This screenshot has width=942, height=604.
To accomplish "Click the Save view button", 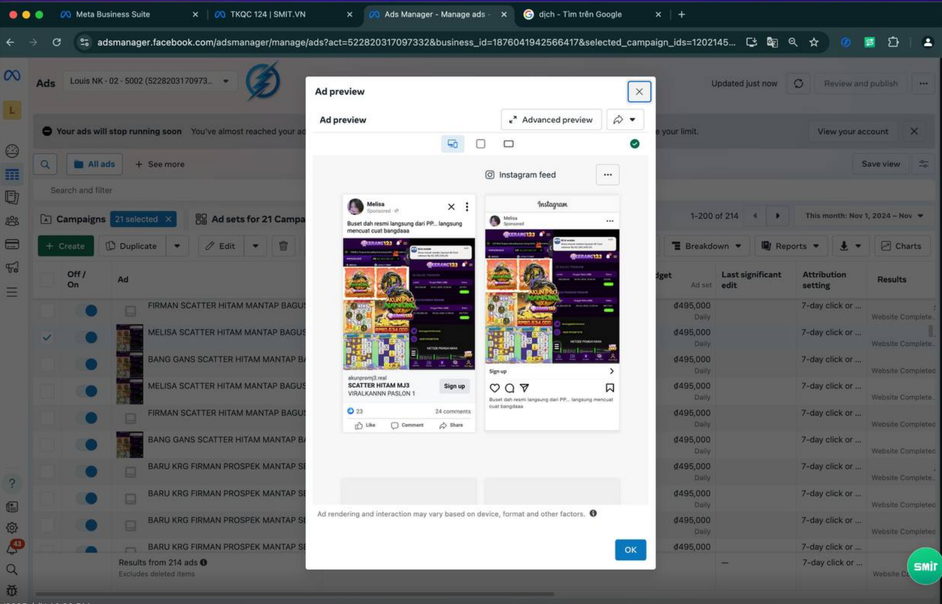I will 880,164.
